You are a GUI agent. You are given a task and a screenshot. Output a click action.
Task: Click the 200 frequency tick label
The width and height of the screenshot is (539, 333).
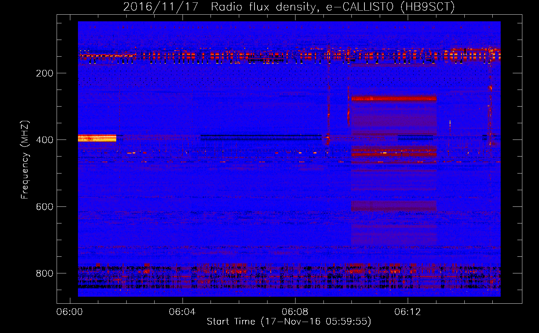45,73
